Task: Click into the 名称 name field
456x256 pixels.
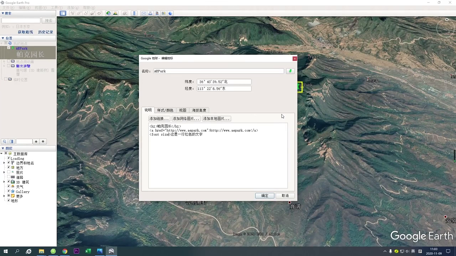Action: coord(219,71)
